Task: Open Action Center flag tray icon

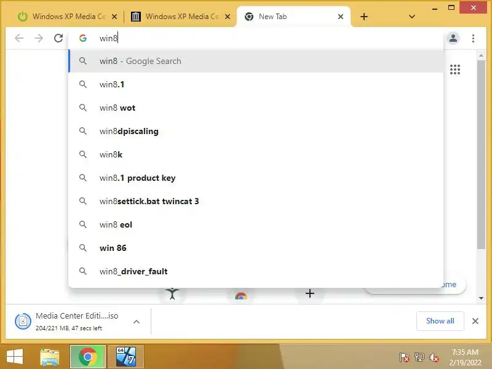Action: pos(404,357)
